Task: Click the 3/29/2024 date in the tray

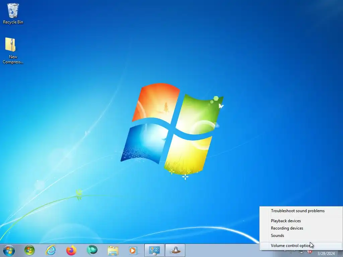Action: [326, 254]
